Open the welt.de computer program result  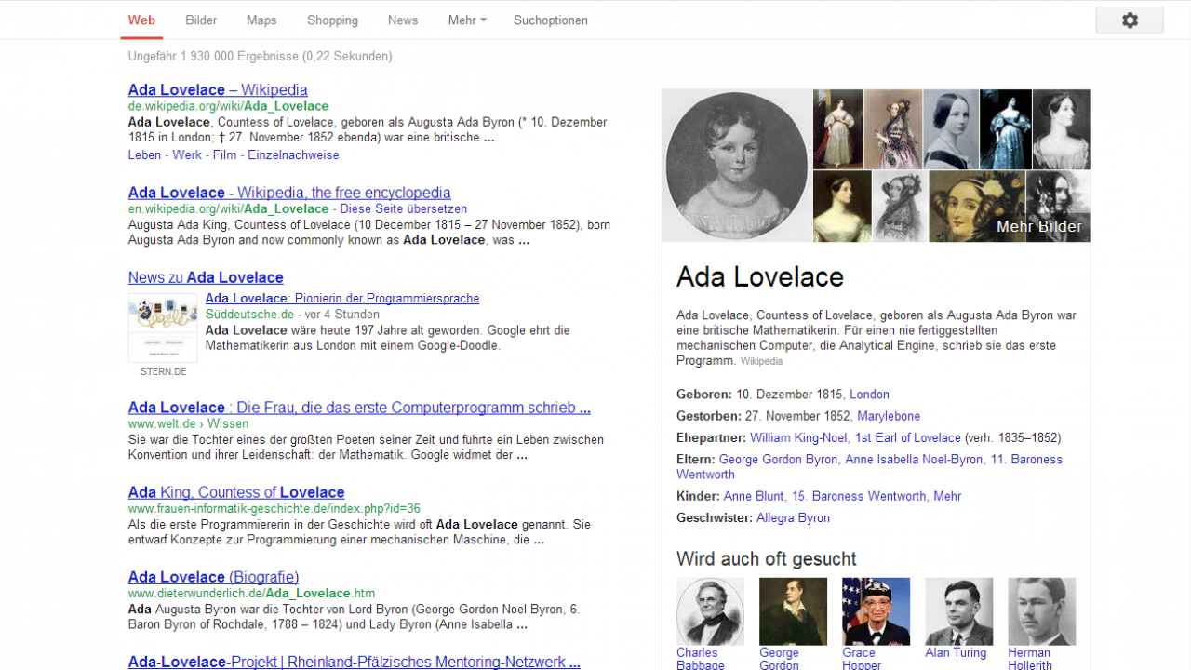point(359,408)
